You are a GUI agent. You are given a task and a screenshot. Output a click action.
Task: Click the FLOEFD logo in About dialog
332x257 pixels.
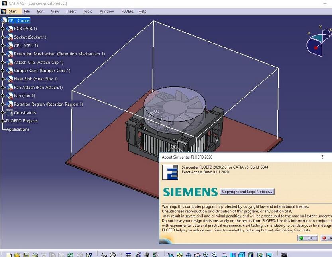(x=170, y=172)
